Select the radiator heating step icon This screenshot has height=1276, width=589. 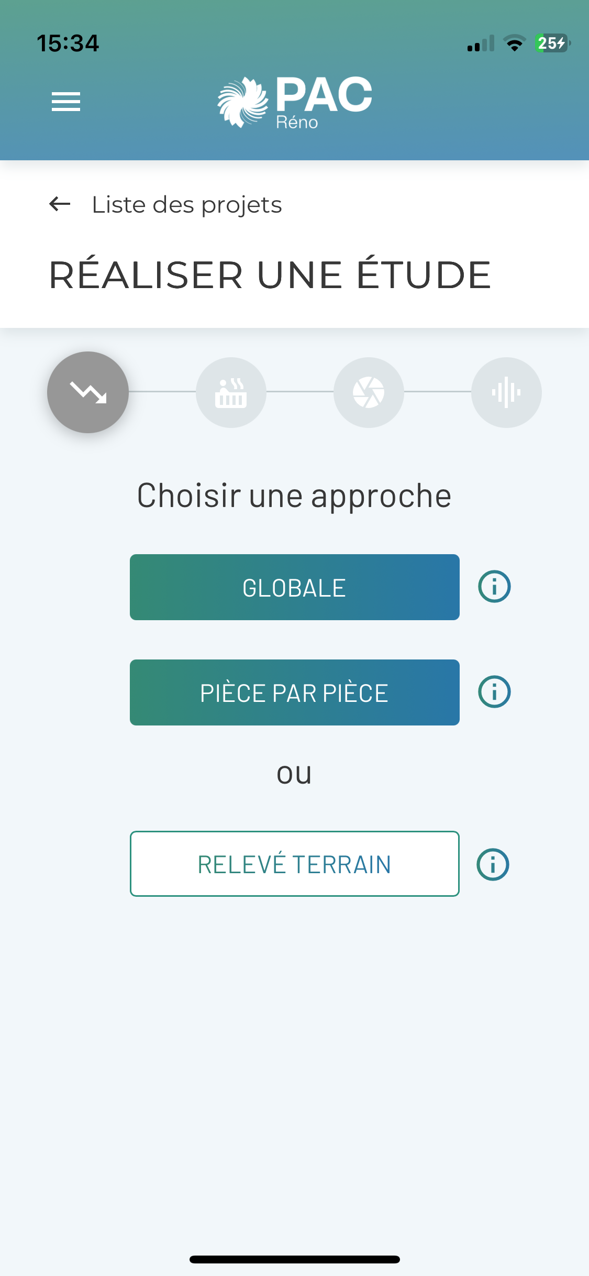point(231,392)
